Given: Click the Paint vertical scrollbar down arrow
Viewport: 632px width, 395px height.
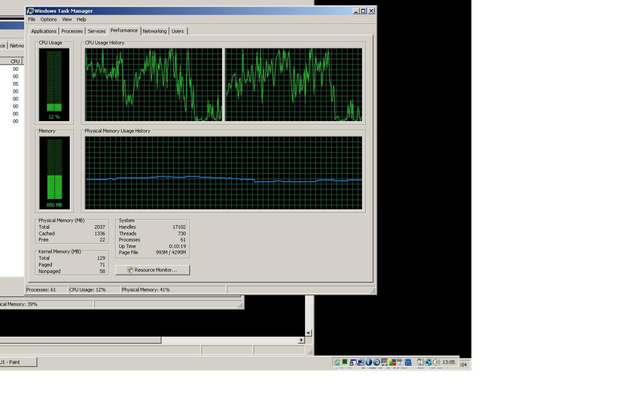Looking at the screenshot, I should (309, 333).
